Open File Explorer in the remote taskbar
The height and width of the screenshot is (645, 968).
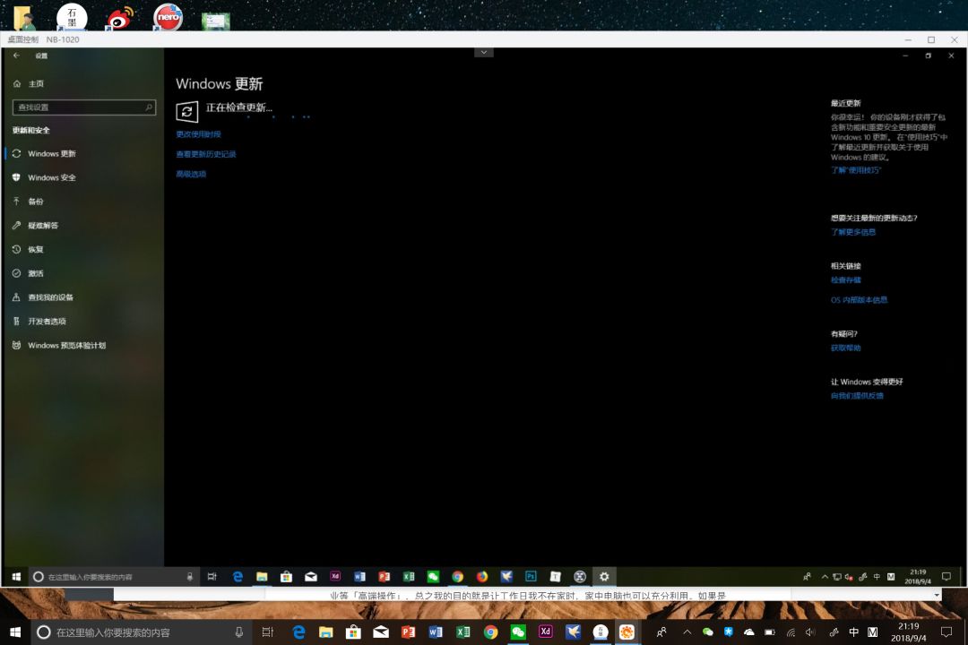tap(262, 577)
